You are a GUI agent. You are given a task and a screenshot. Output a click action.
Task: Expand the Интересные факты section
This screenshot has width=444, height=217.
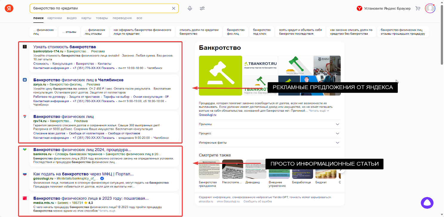(270, 143)
